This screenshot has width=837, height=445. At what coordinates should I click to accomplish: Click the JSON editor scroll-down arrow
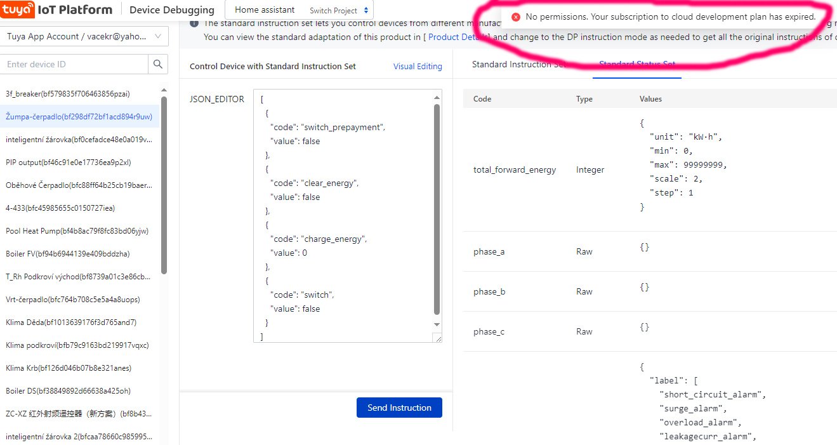tap(437, 325)
